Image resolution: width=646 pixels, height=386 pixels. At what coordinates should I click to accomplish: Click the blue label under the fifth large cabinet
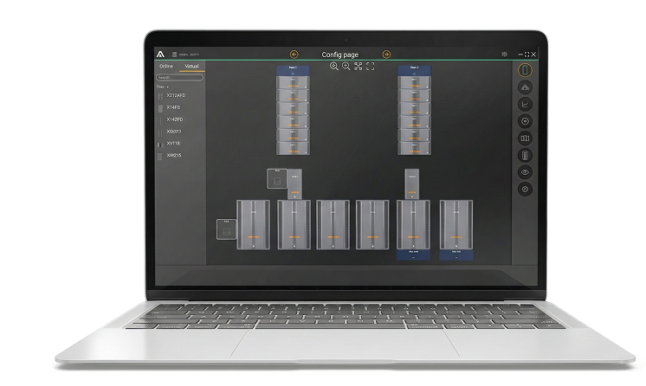point(413,254)
